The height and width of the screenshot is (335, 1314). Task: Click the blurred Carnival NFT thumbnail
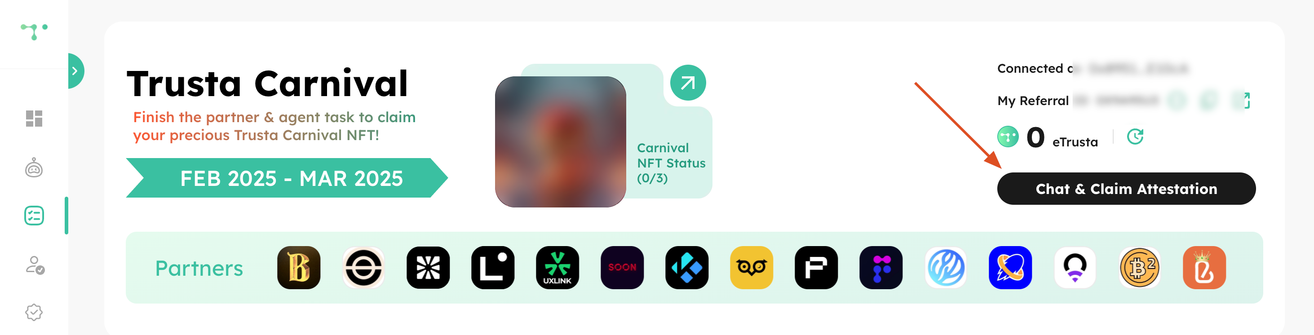pos(560,142)
